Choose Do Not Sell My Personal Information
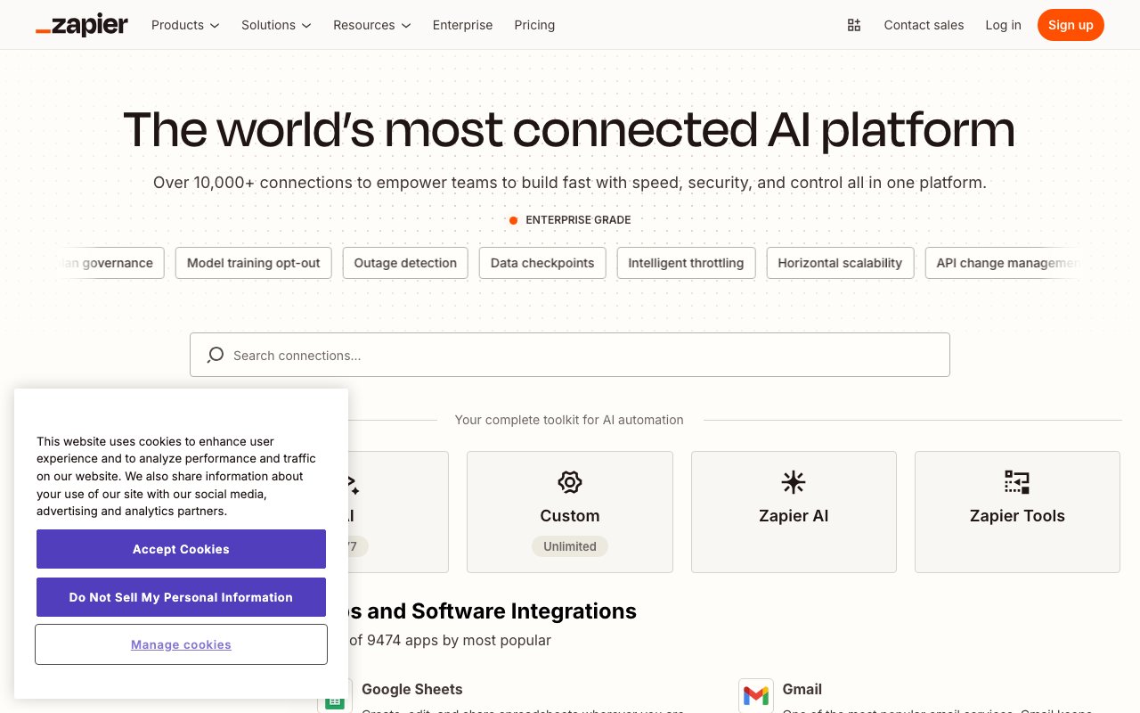 [181, 597]
